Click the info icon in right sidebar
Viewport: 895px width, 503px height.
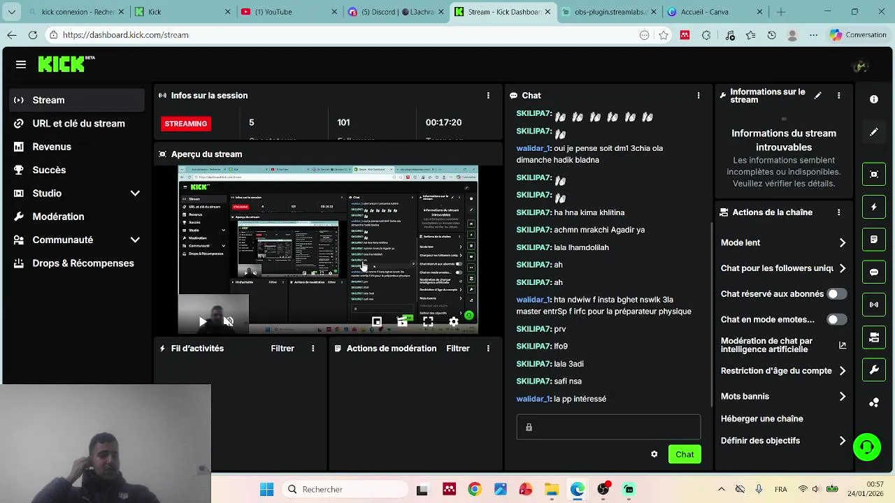[x=874, y=99]
